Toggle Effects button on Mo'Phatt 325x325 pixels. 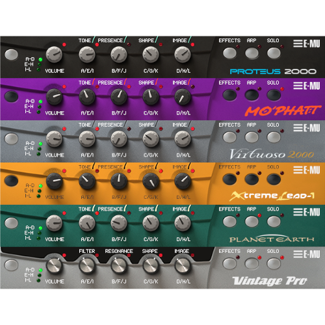coord(229,95)
